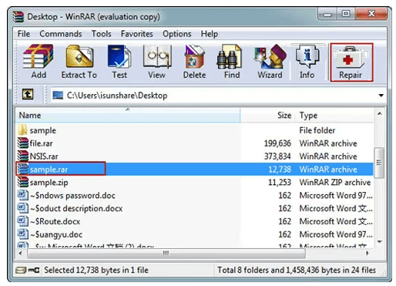Screen dimensions: 396x286
Task: Click the File folder type text
Action: point(317,130)
